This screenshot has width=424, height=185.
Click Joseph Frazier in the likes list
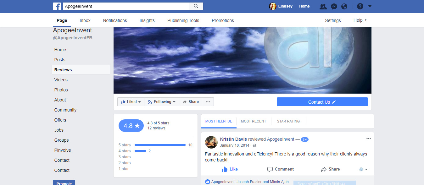click(249, 182)
